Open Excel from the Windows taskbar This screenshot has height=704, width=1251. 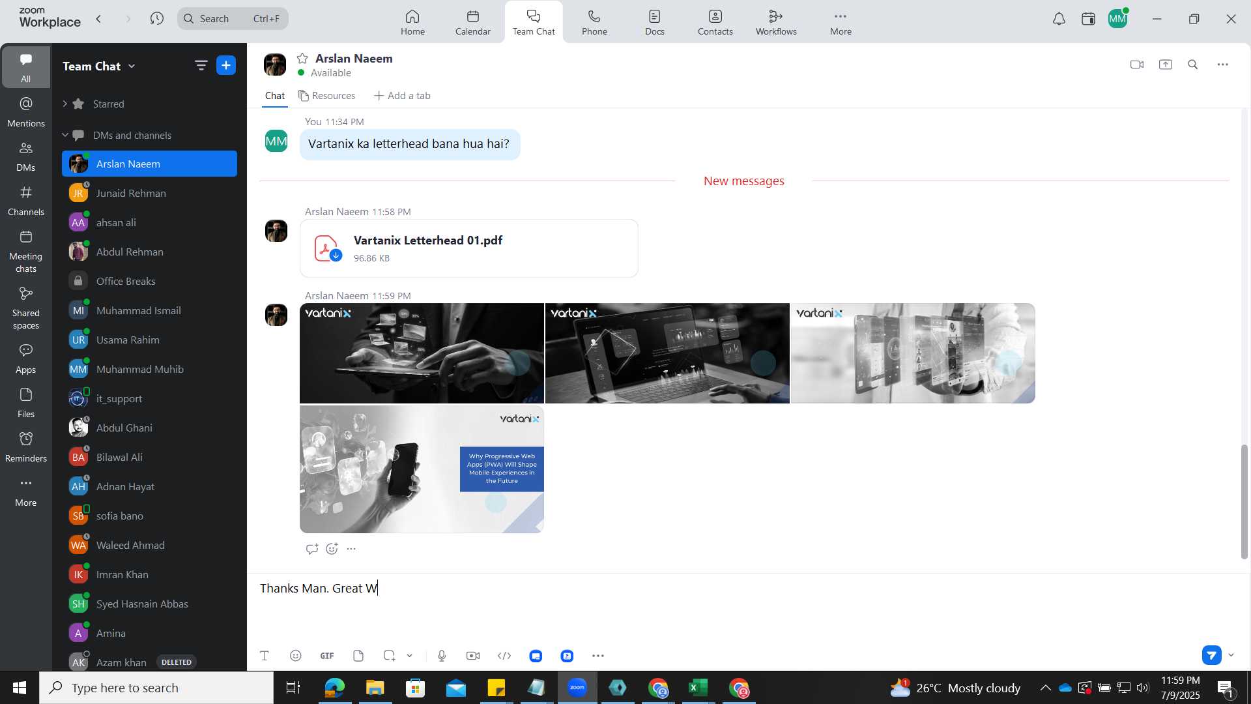pyautogui.click(x=698, y=688)
